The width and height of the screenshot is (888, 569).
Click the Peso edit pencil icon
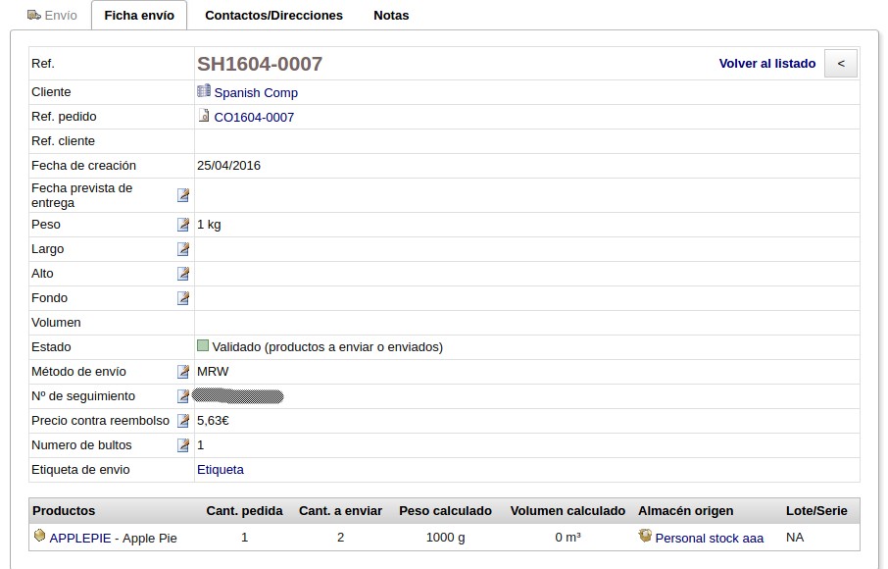pyautogui.click(x=183, y=225)
